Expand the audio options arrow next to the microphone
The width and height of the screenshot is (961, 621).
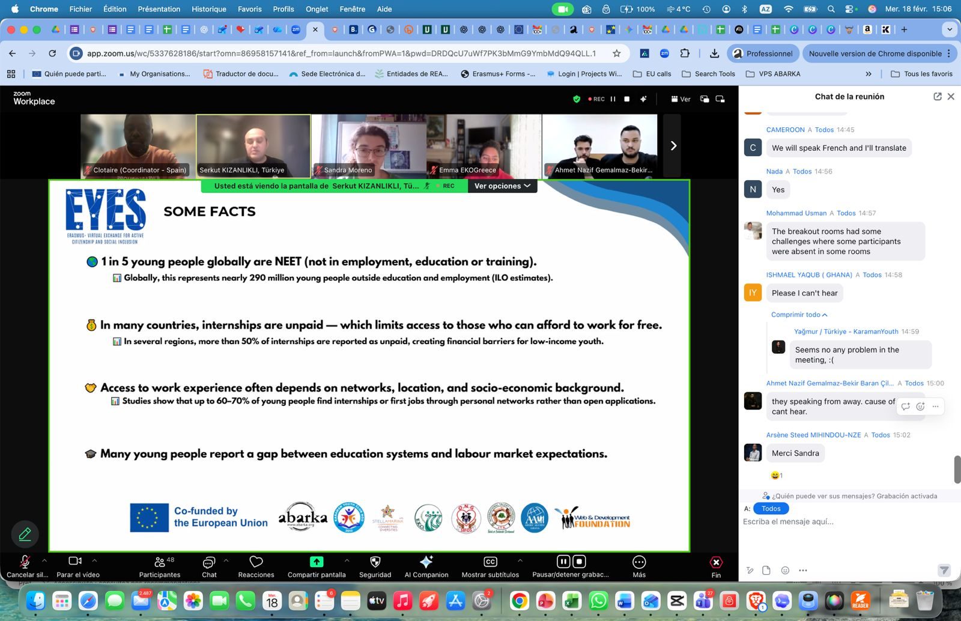[44, 560]
